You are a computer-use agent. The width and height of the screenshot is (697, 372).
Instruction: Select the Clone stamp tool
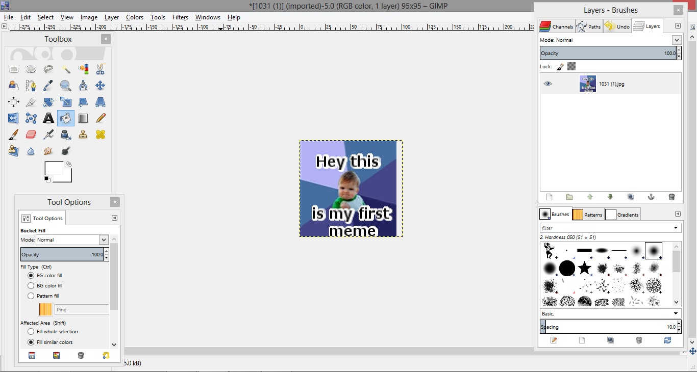[83, 135]
